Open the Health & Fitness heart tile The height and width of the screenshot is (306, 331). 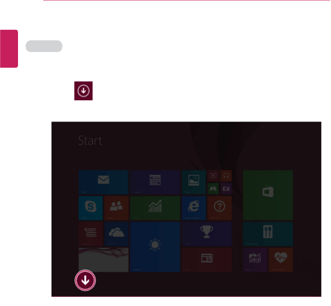coord(281,260)
